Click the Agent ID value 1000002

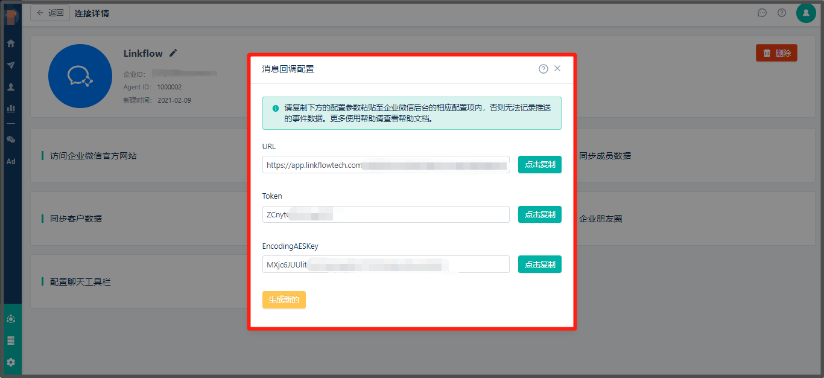click(x=170, y=87)
